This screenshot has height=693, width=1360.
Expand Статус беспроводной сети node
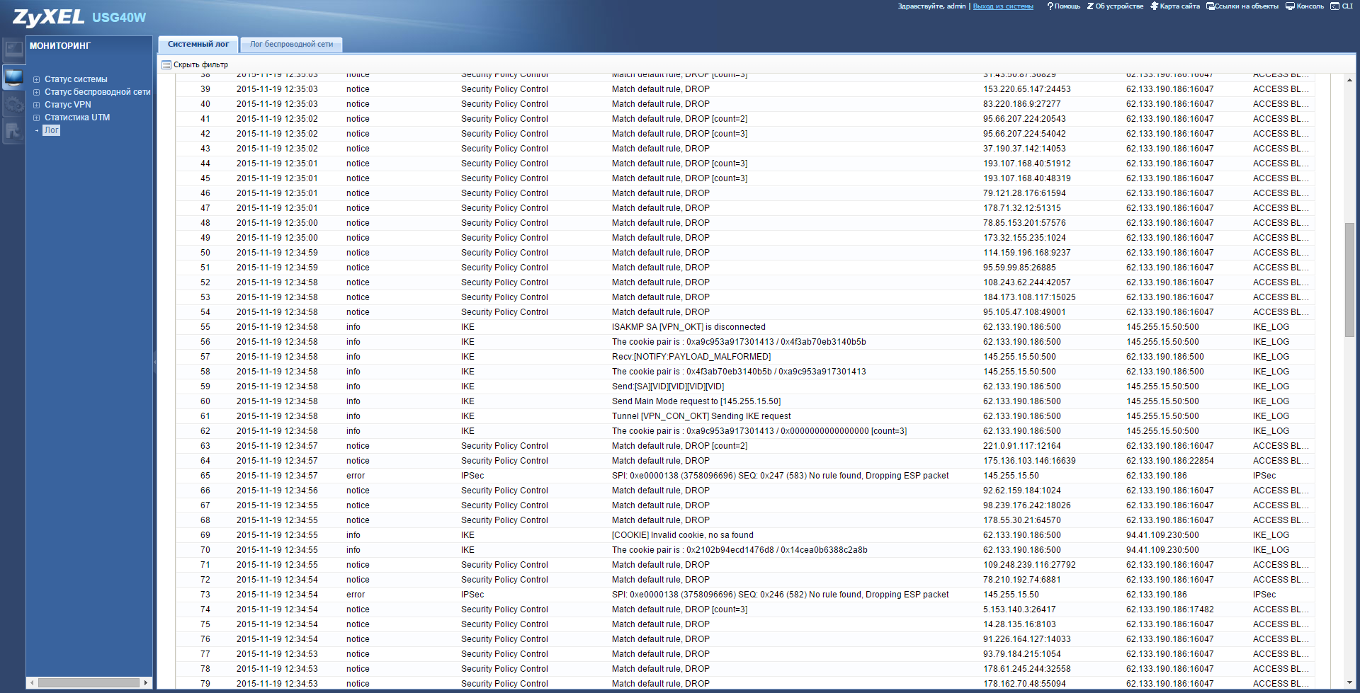pyautogui.click(x=37, y=93)
